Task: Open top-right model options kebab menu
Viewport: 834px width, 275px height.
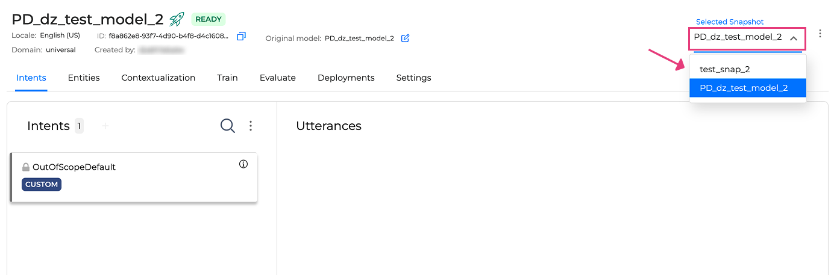Action: pos(820,34)
